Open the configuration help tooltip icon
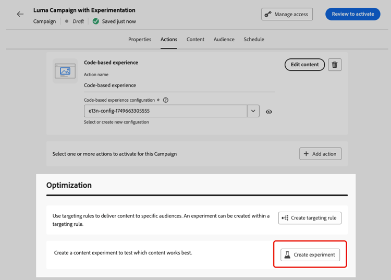 tap(166, 100)
